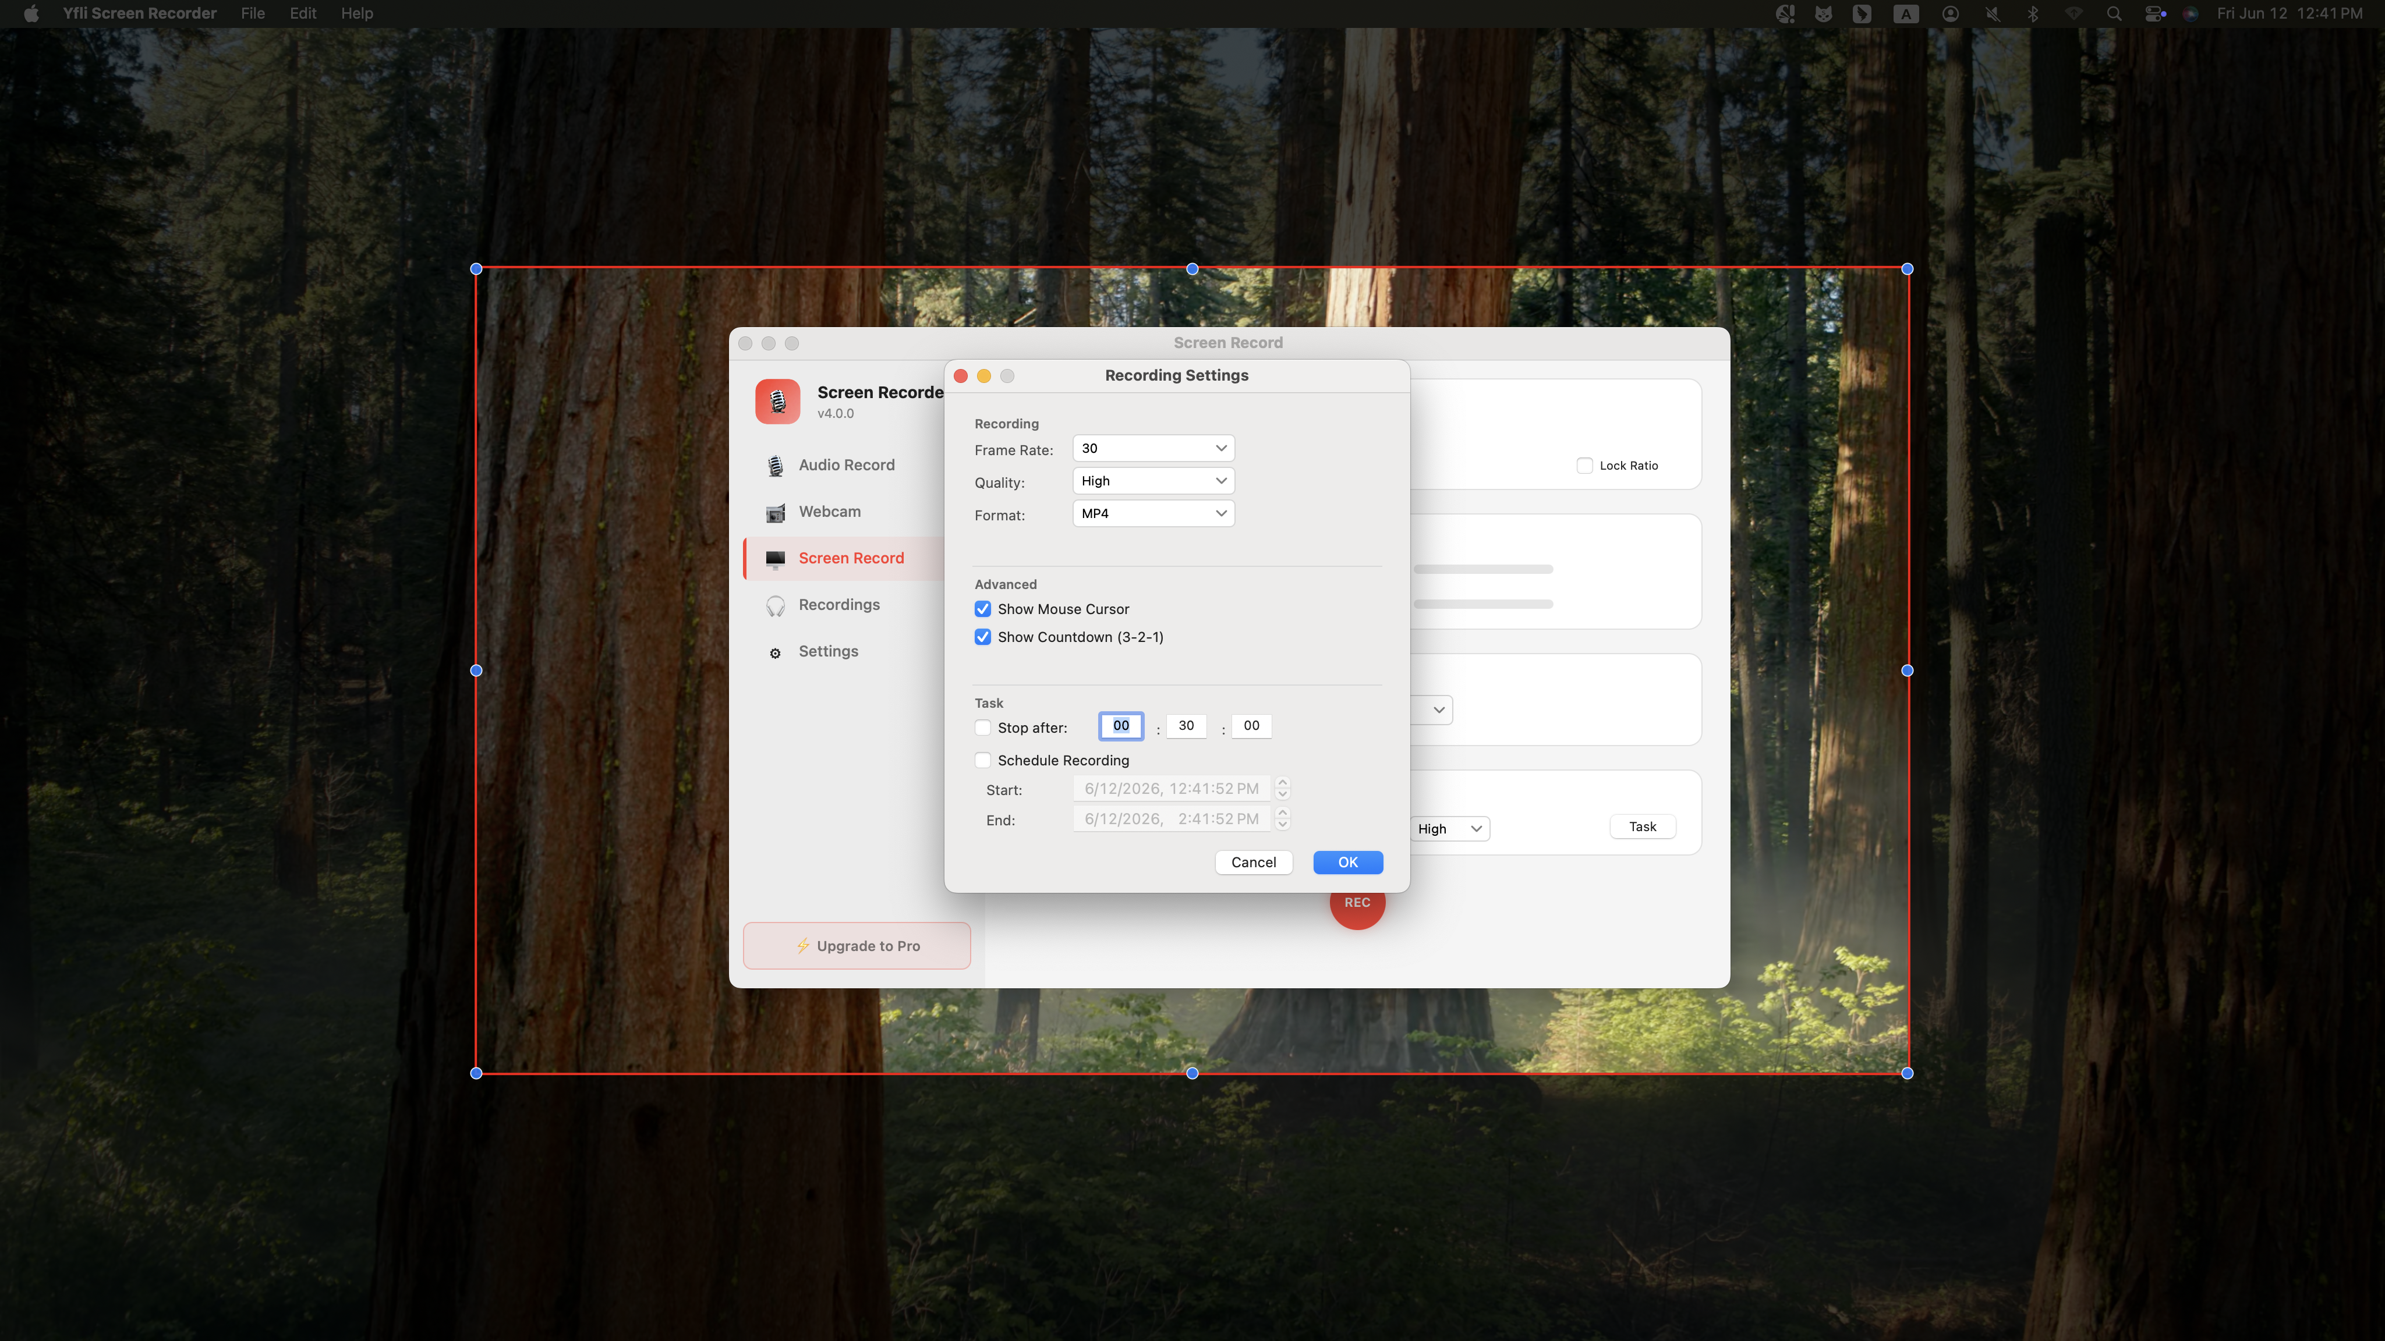Click the muted volume icon in menu bar
This screenshot has height=1341, width=2385.
tap(1993, 13)
